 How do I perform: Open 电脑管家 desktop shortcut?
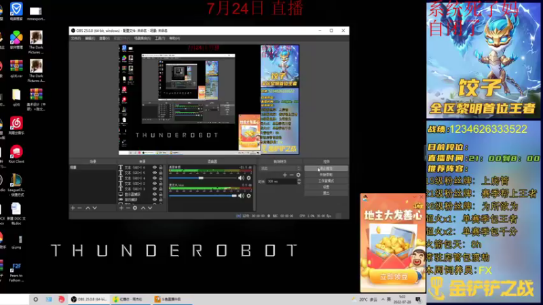[x=16, y=12]
